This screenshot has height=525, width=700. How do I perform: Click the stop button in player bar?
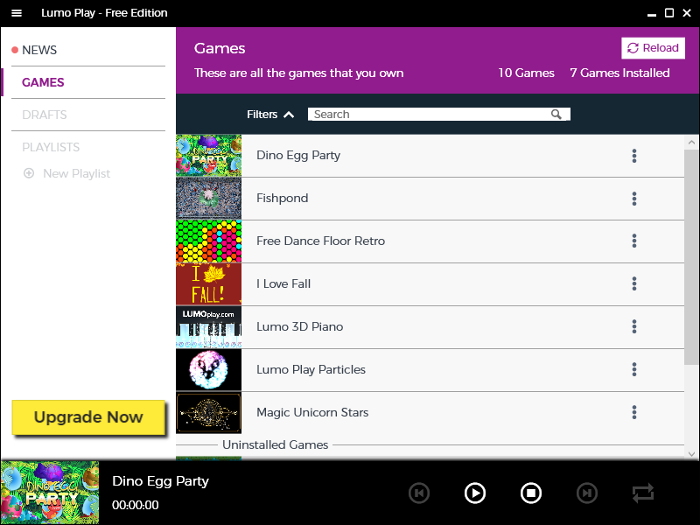tap(531, 493)
